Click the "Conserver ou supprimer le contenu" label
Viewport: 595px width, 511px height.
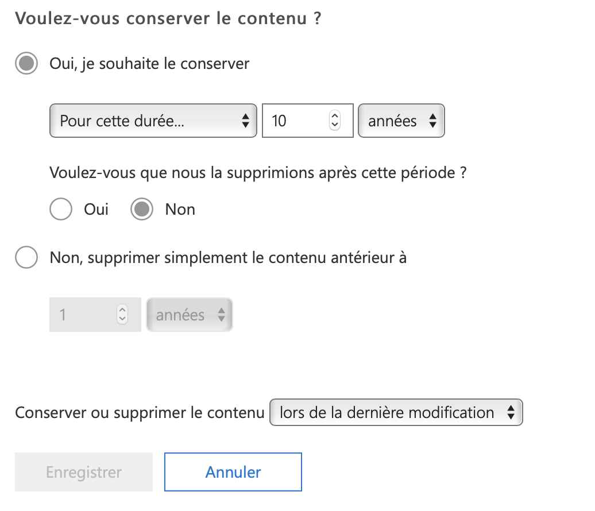[x=140, y=413]
